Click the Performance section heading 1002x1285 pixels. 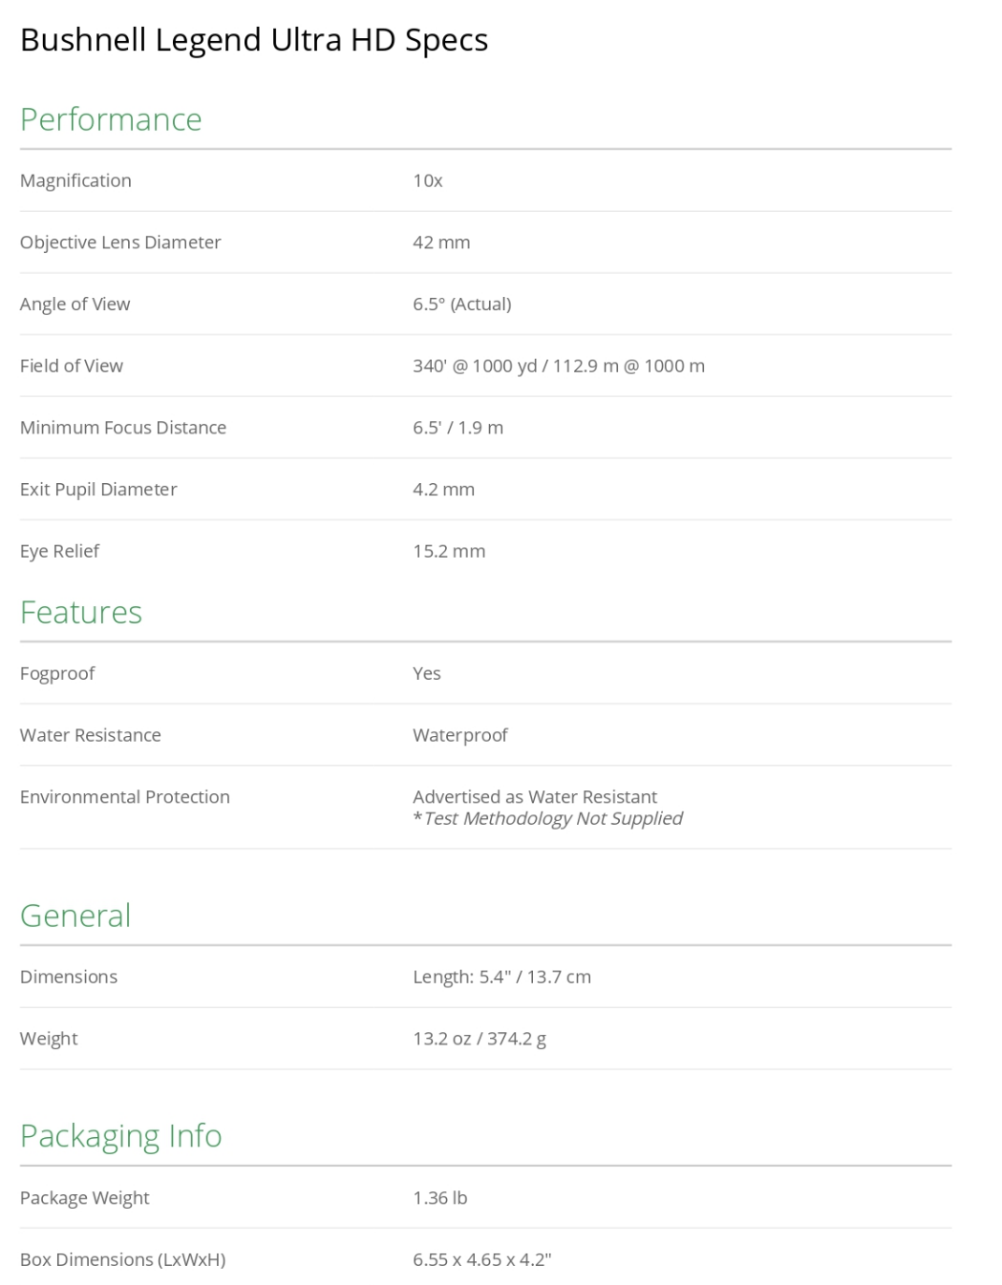point(111,119)
